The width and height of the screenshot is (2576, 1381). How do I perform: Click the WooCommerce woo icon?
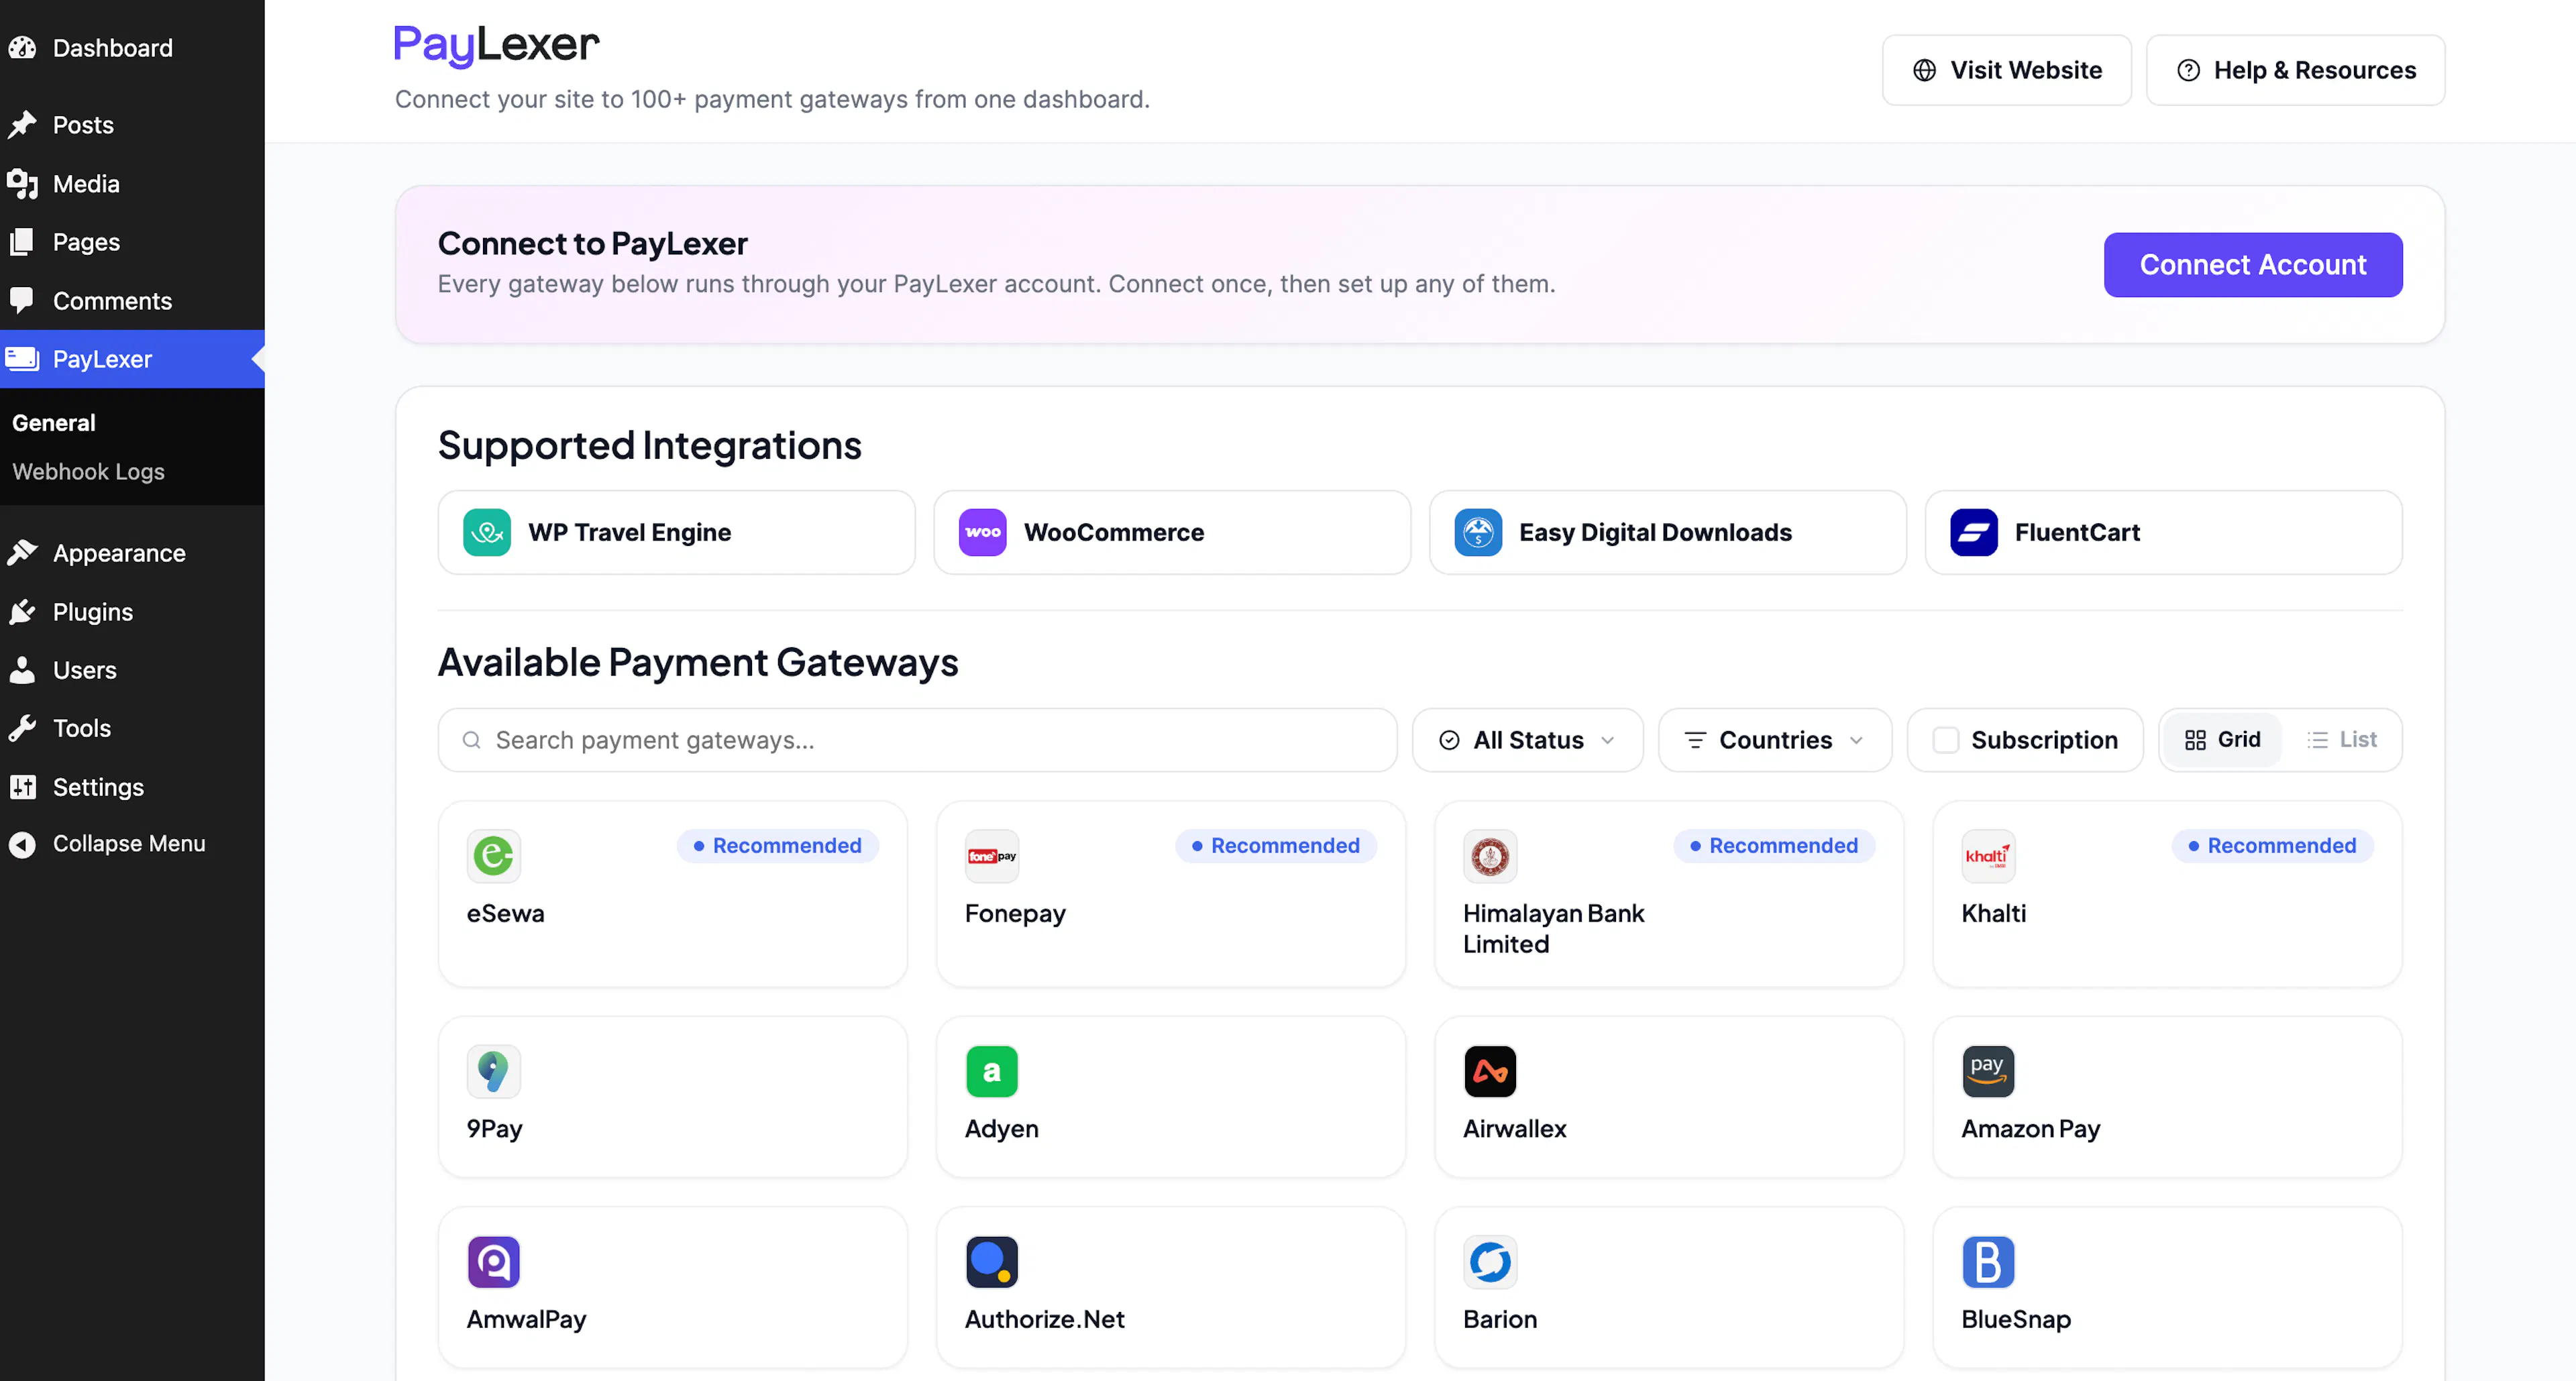(x=982, y=532)
